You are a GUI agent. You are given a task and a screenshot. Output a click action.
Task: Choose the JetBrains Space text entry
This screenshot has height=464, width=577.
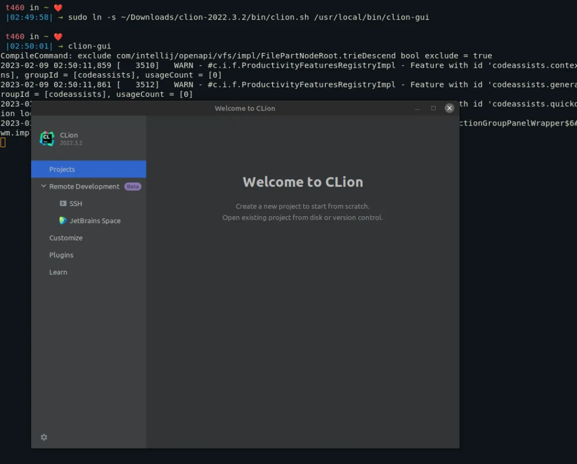point(95,221)
